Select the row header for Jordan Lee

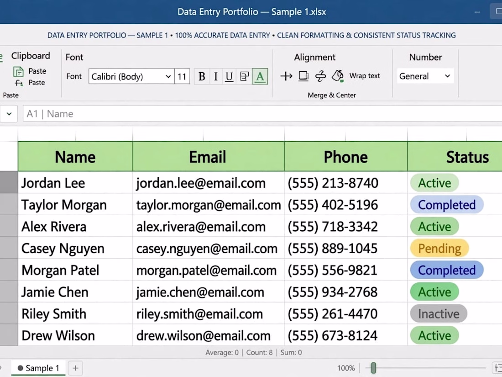pos(9,182)
